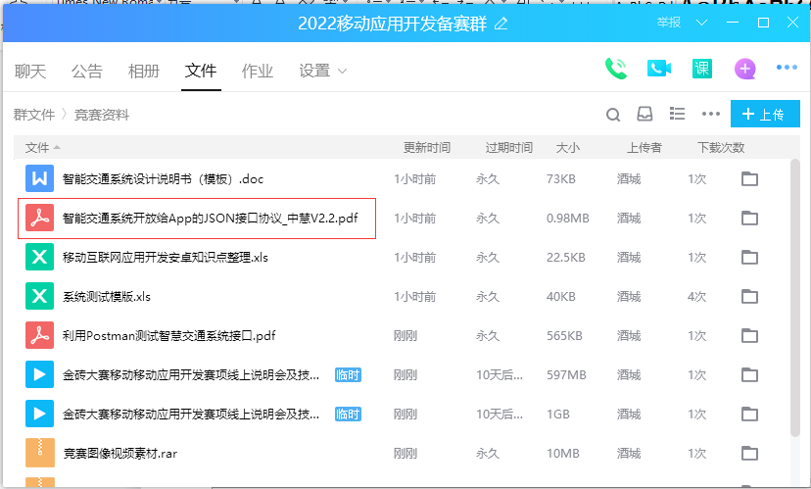Click play icon of 597MB video
This screenshot has width=811, height=489.
click(x=40, y=374)
